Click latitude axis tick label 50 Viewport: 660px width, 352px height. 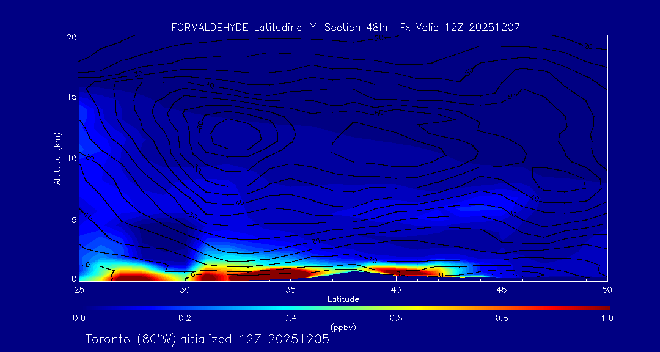(x=607, y=290)
